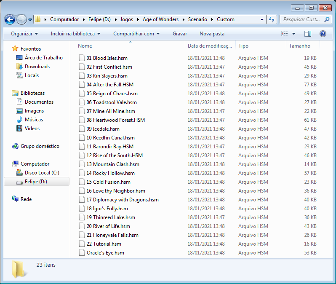
Task: Select file 03 Kin Slayers.hsm
Action: pos(107,76)
